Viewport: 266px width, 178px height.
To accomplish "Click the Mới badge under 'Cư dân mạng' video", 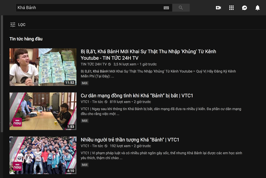I will coord(85,121).
